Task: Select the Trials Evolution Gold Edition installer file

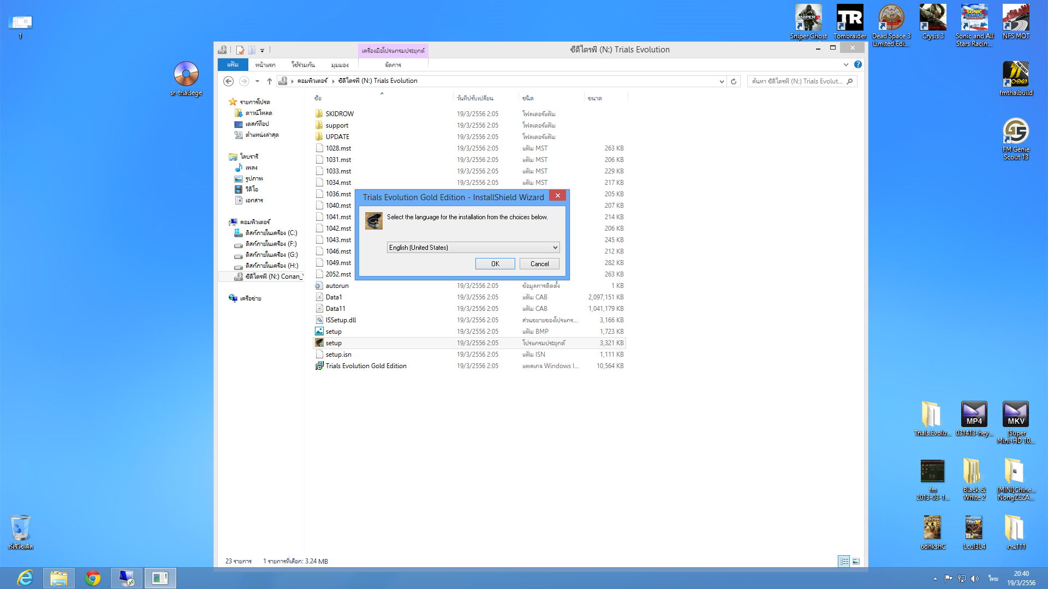Action: point(366,366)
